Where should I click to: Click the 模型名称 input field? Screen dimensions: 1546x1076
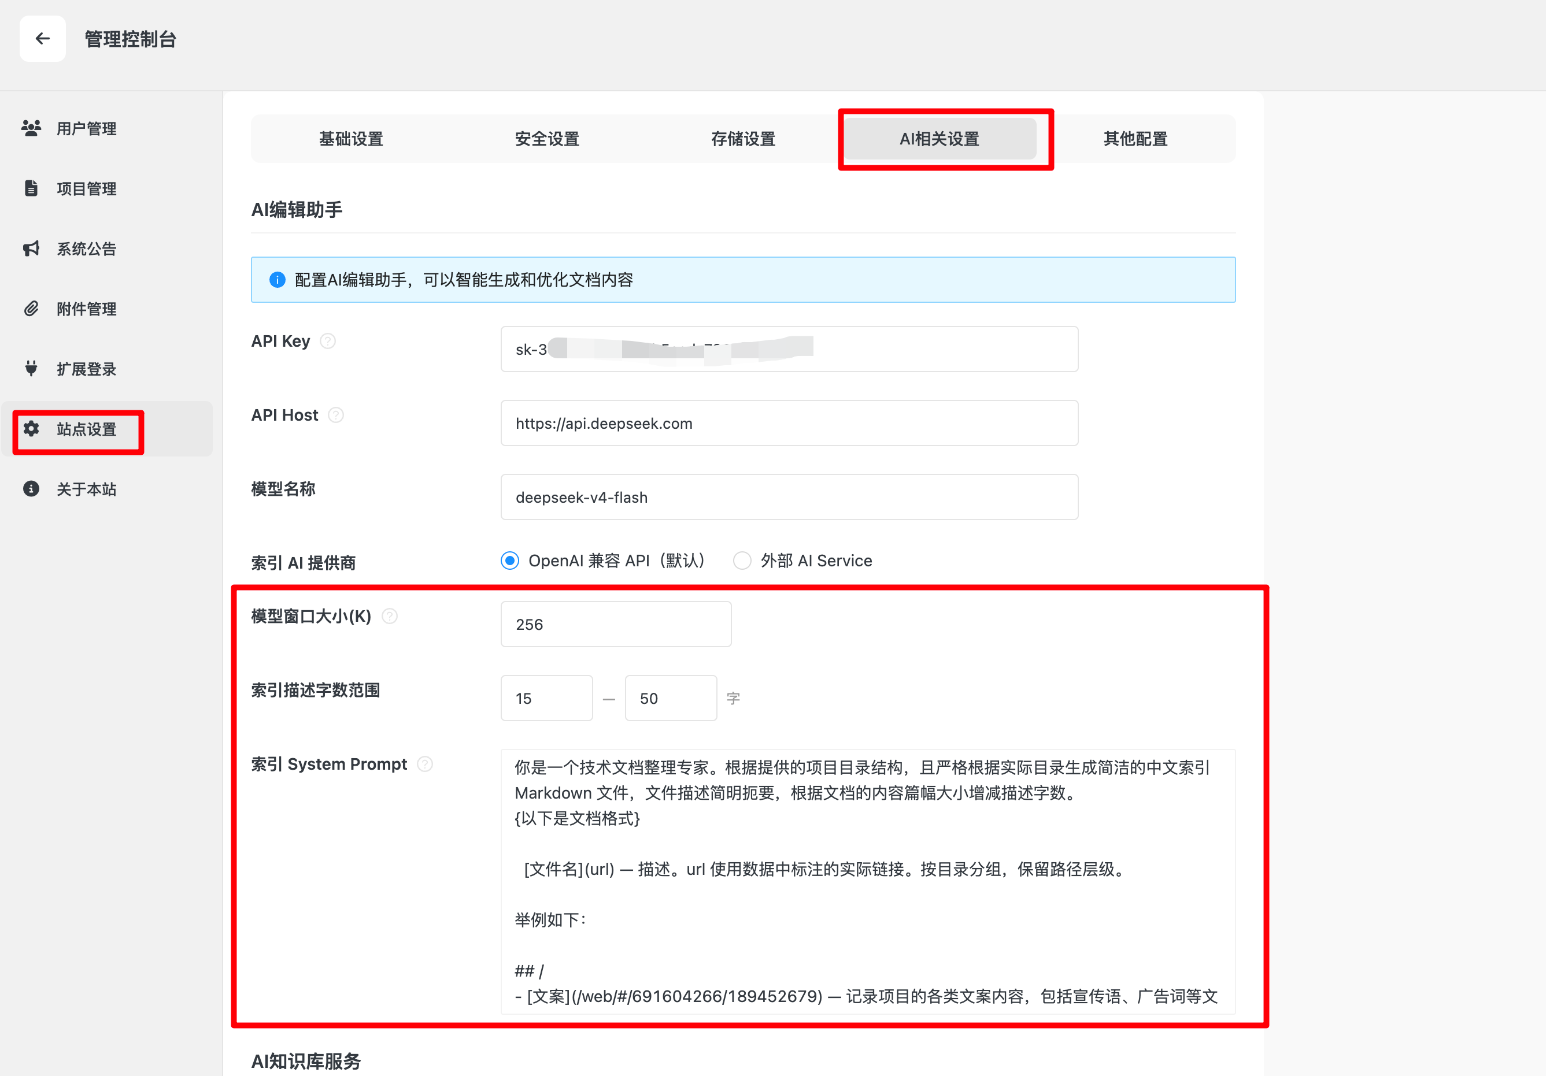pos(789,498)
